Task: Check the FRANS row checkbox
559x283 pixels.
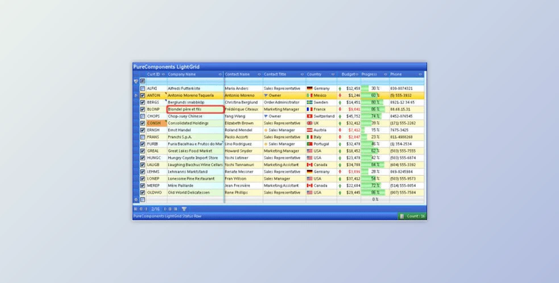Action: [x=142, y=137]
